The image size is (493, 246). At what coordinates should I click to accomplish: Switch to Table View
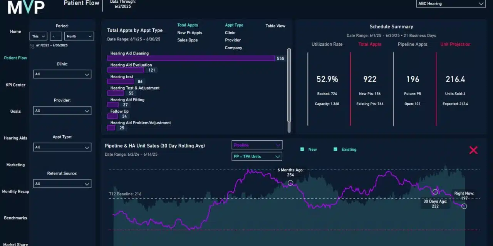275,26
